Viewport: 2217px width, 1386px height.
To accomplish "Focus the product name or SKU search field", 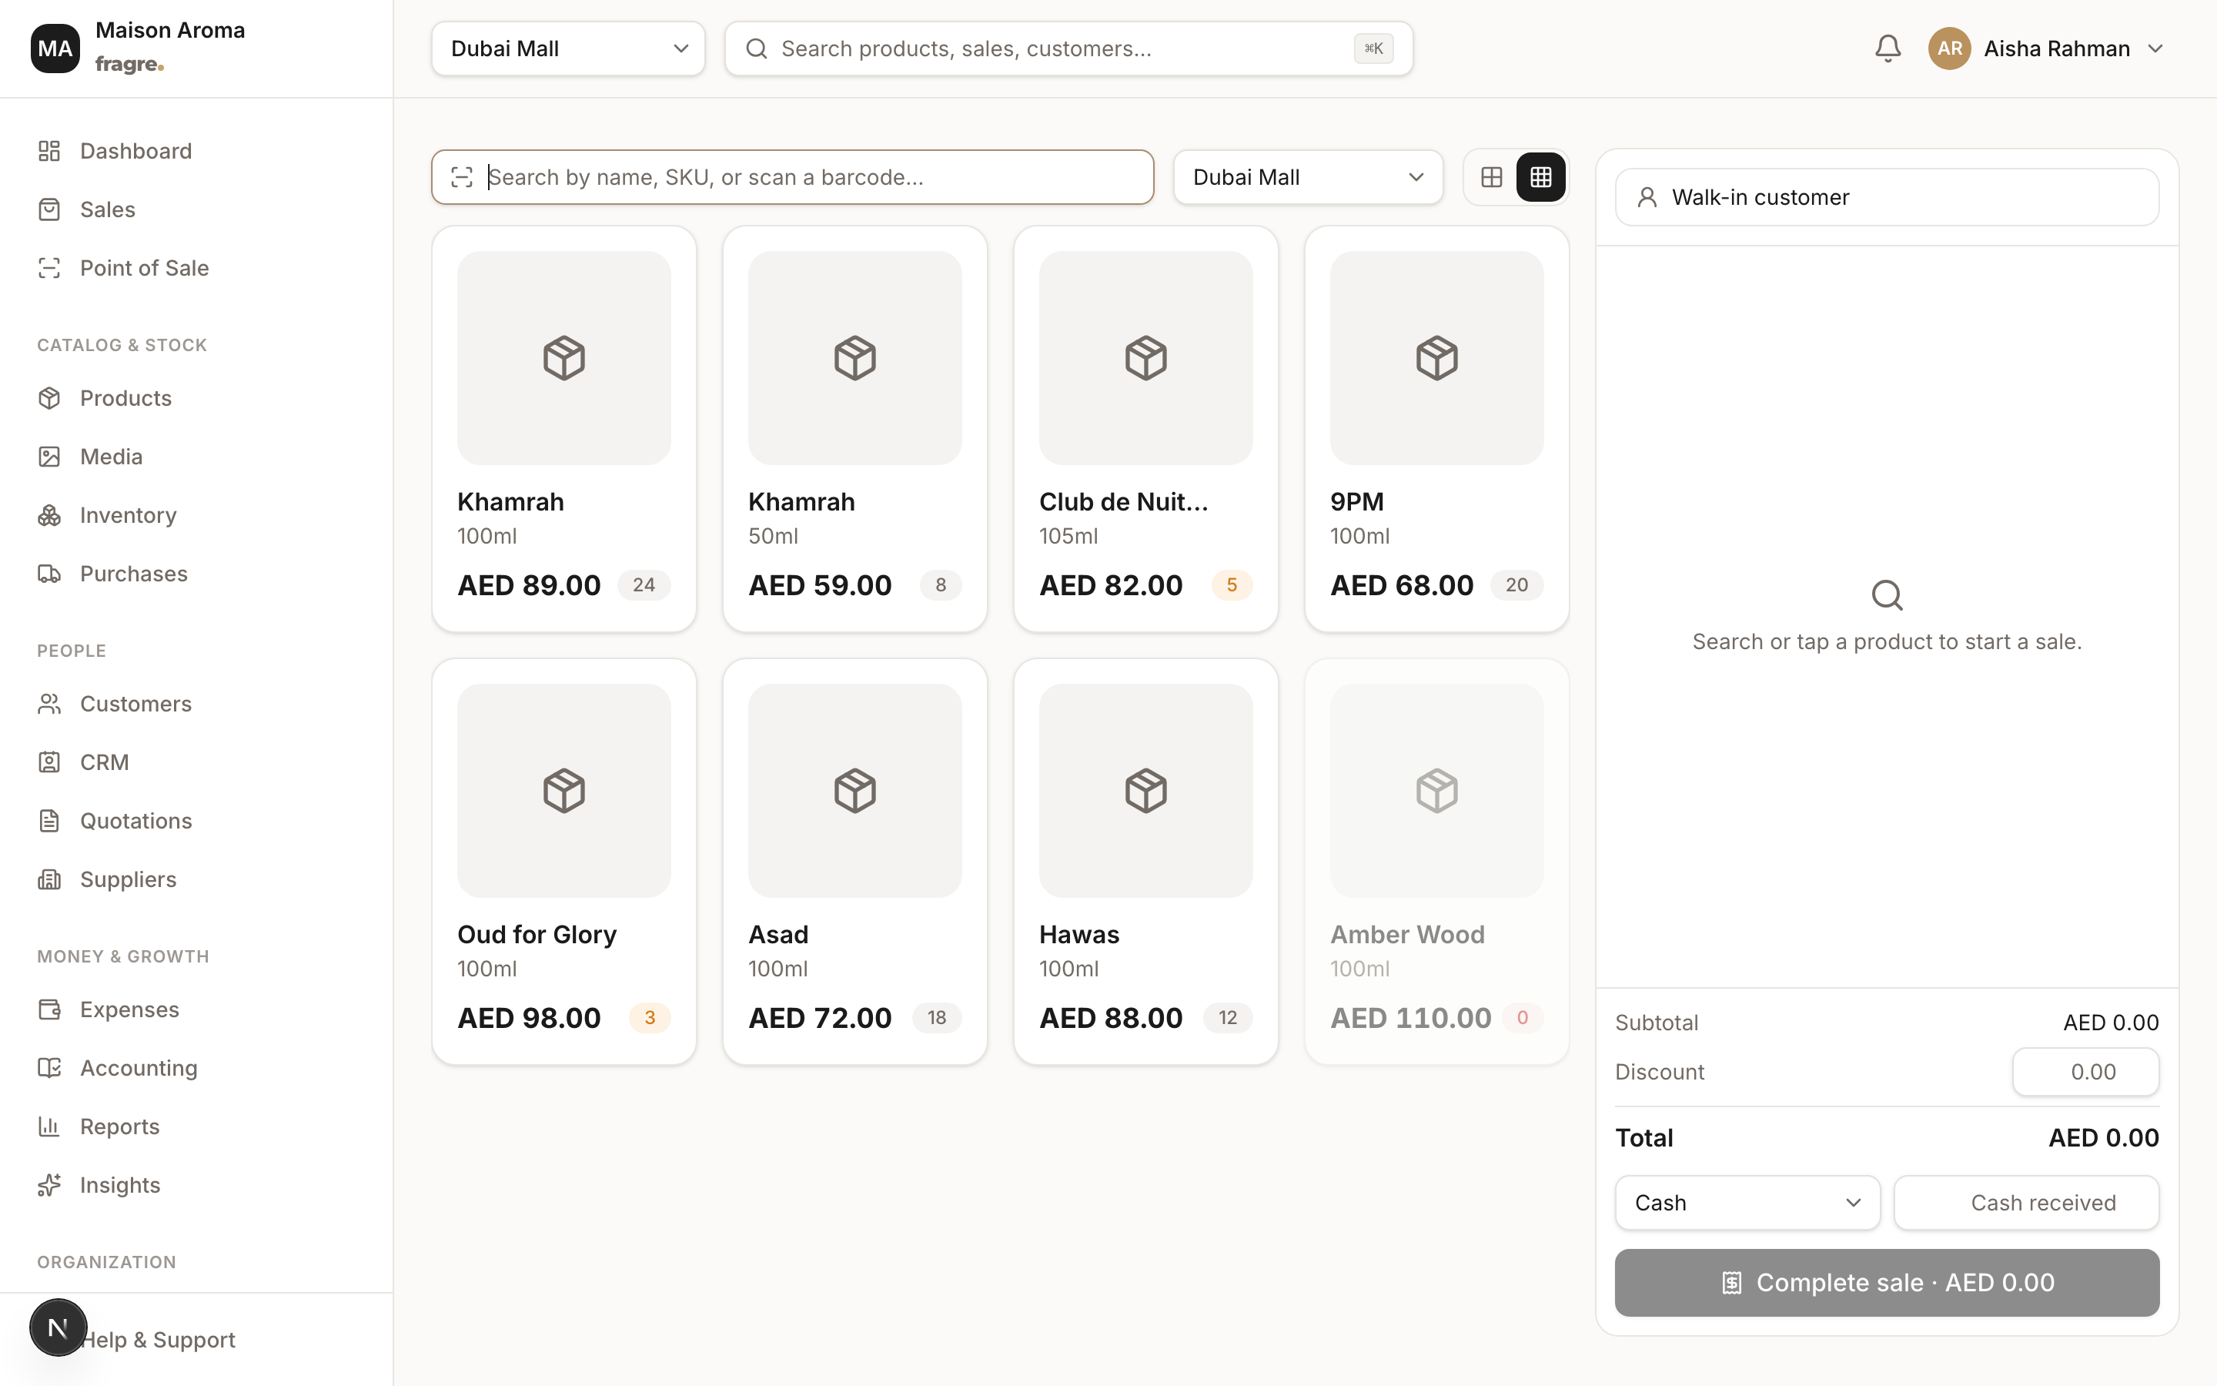I will (x=792, y=177).
